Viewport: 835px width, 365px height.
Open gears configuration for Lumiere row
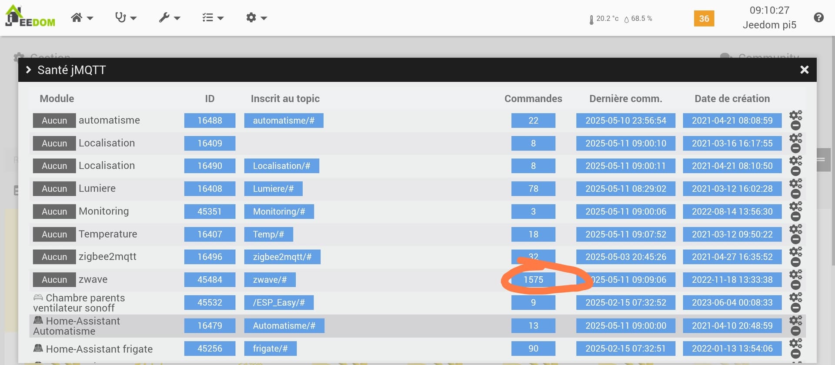pyautogui.click(x=795, y=184)
